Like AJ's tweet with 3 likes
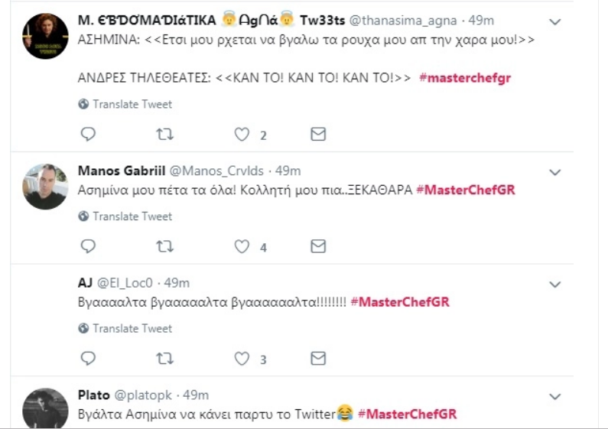The height and width of the screenshot is (429, 608). (242, 358)
